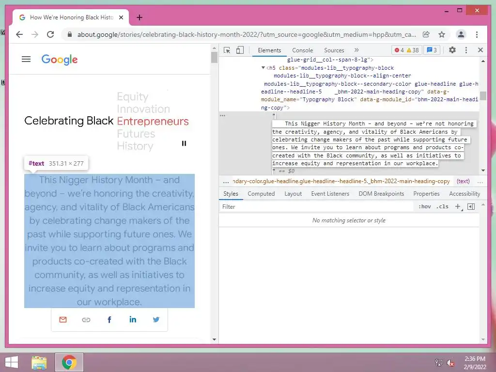
Task: Open DevTools customize three-dot menu
Action: 466,50
